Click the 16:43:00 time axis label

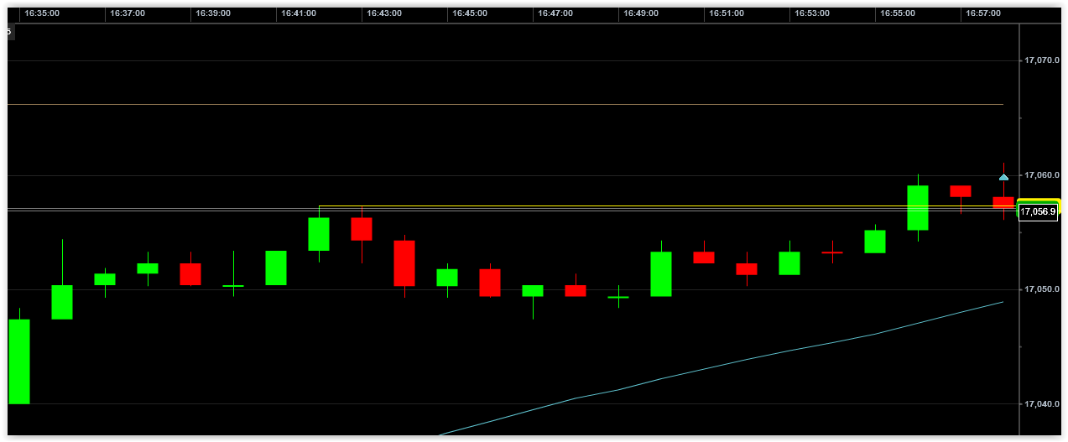click(383, 13)
